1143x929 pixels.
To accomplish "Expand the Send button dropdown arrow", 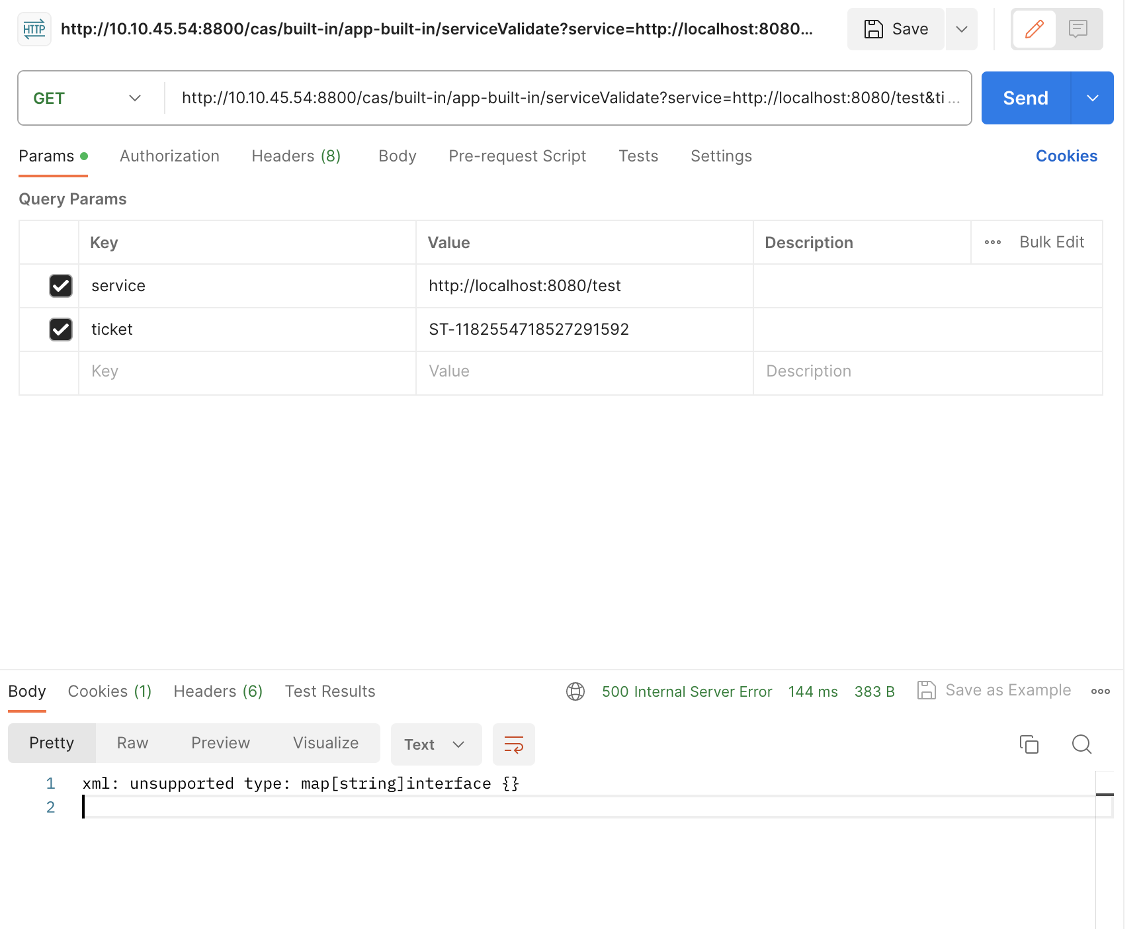I will coord(1092,97).
